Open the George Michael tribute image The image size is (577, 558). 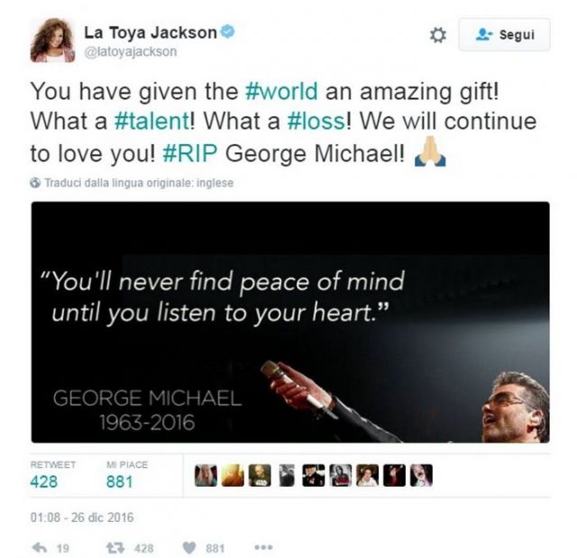coord(290,322)
